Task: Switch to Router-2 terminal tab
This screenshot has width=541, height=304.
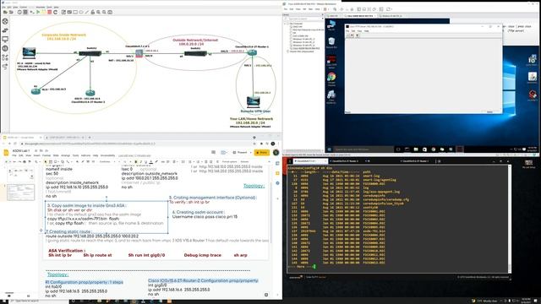Action: click(x=345, y=161)
